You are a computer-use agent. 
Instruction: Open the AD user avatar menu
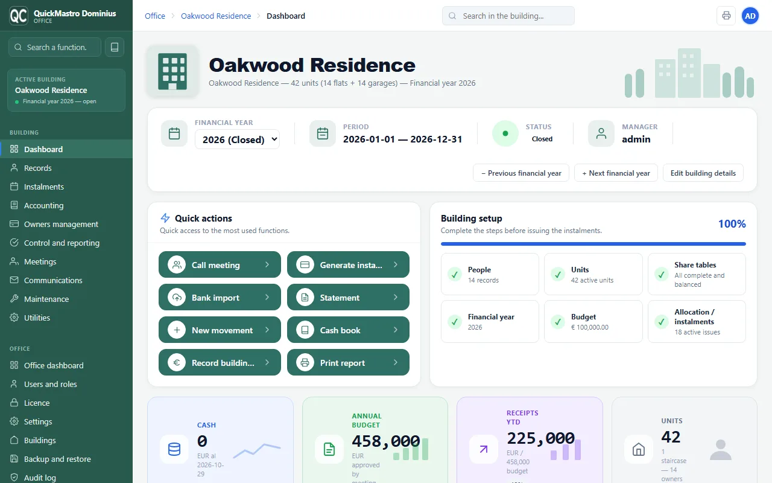pyautogui.click(x=750, y=16)
